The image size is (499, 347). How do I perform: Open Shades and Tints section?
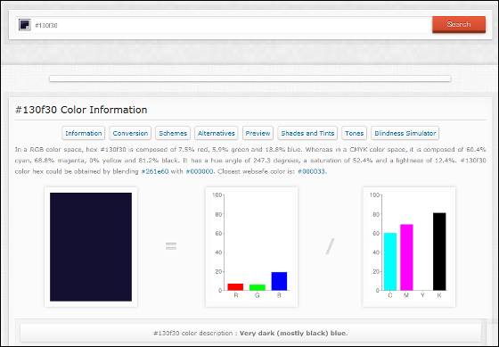307,133
